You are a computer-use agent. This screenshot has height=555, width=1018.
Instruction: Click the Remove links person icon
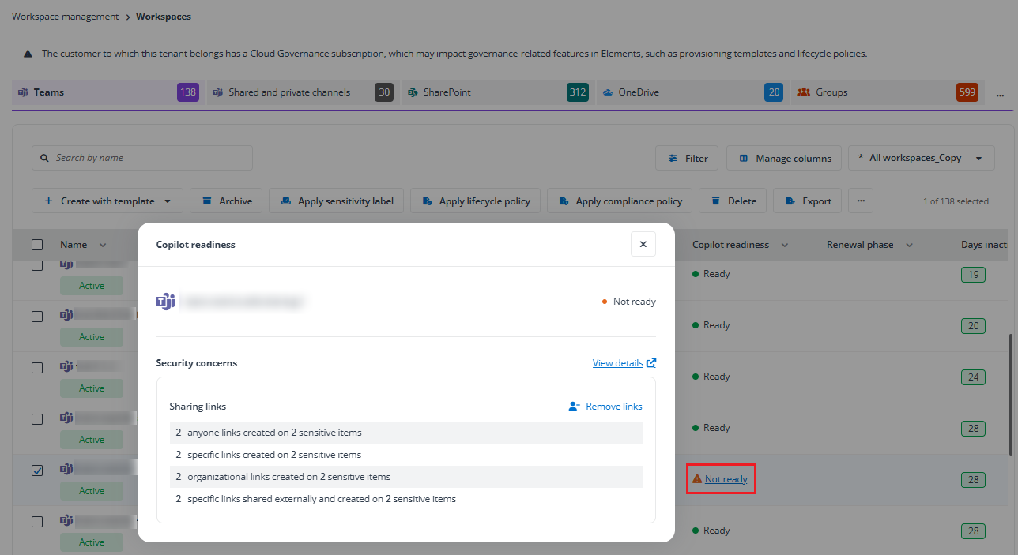(x=575, y=407)
